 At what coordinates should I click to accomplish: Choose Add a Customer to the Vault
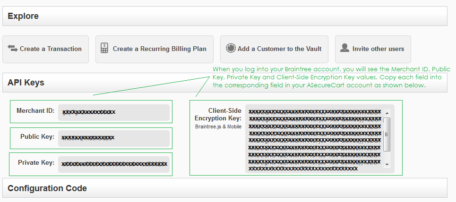274,49
